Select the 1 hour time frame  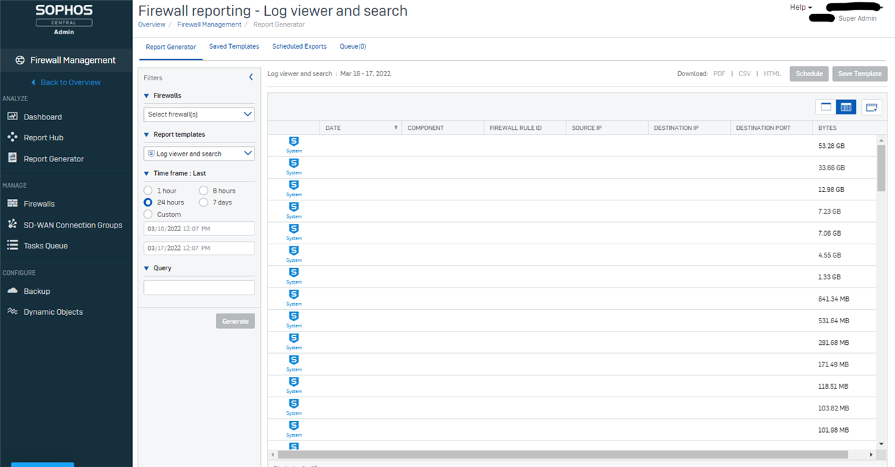click(148, 191)
